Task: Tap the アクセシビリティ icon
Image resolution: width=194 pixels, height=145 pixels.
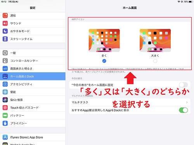Action: coord(5,84)
